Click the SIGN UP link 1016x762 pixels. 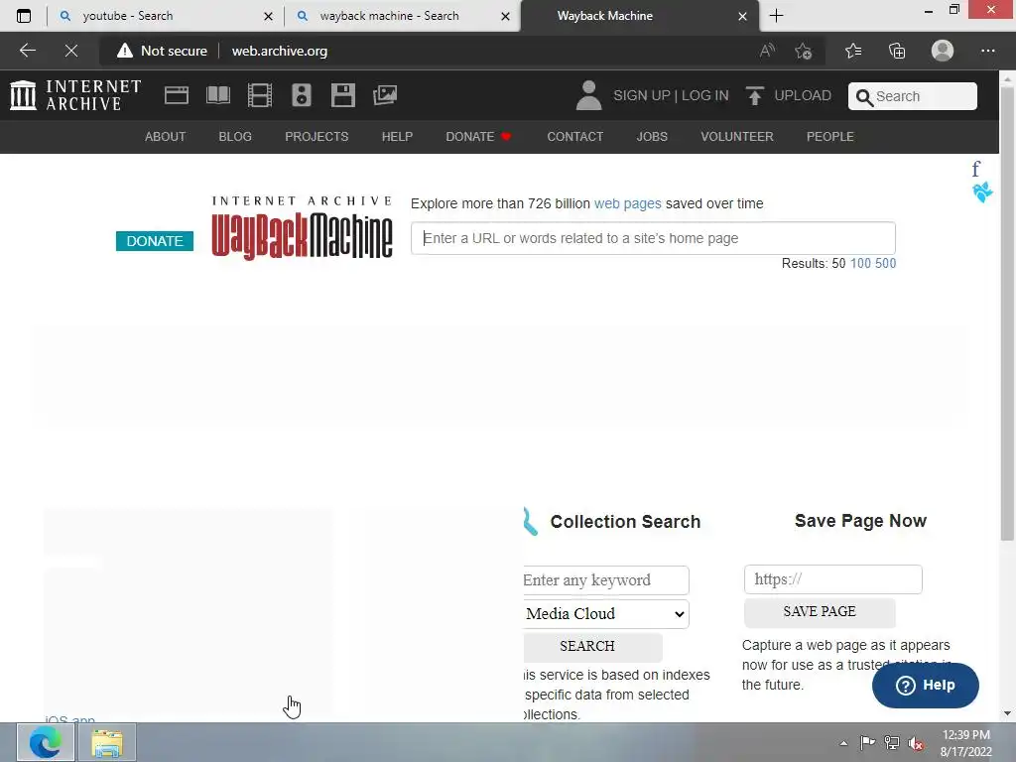[642, 95]
